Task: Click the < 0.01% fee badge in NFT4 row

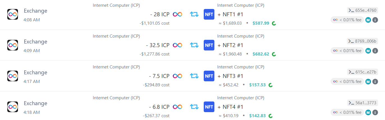Action: tap(347, 112)
